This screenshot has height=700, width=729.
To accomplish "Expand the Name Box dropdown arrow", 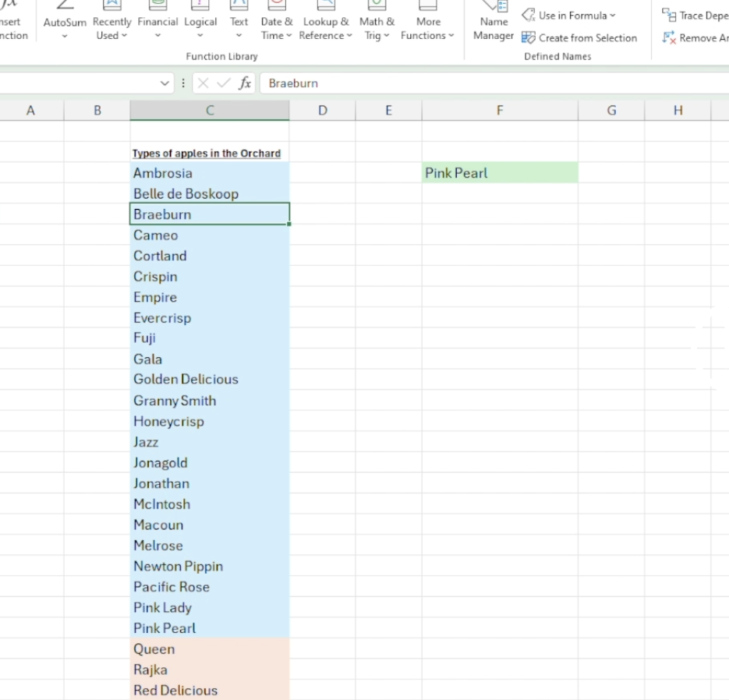I will point(165,83).
